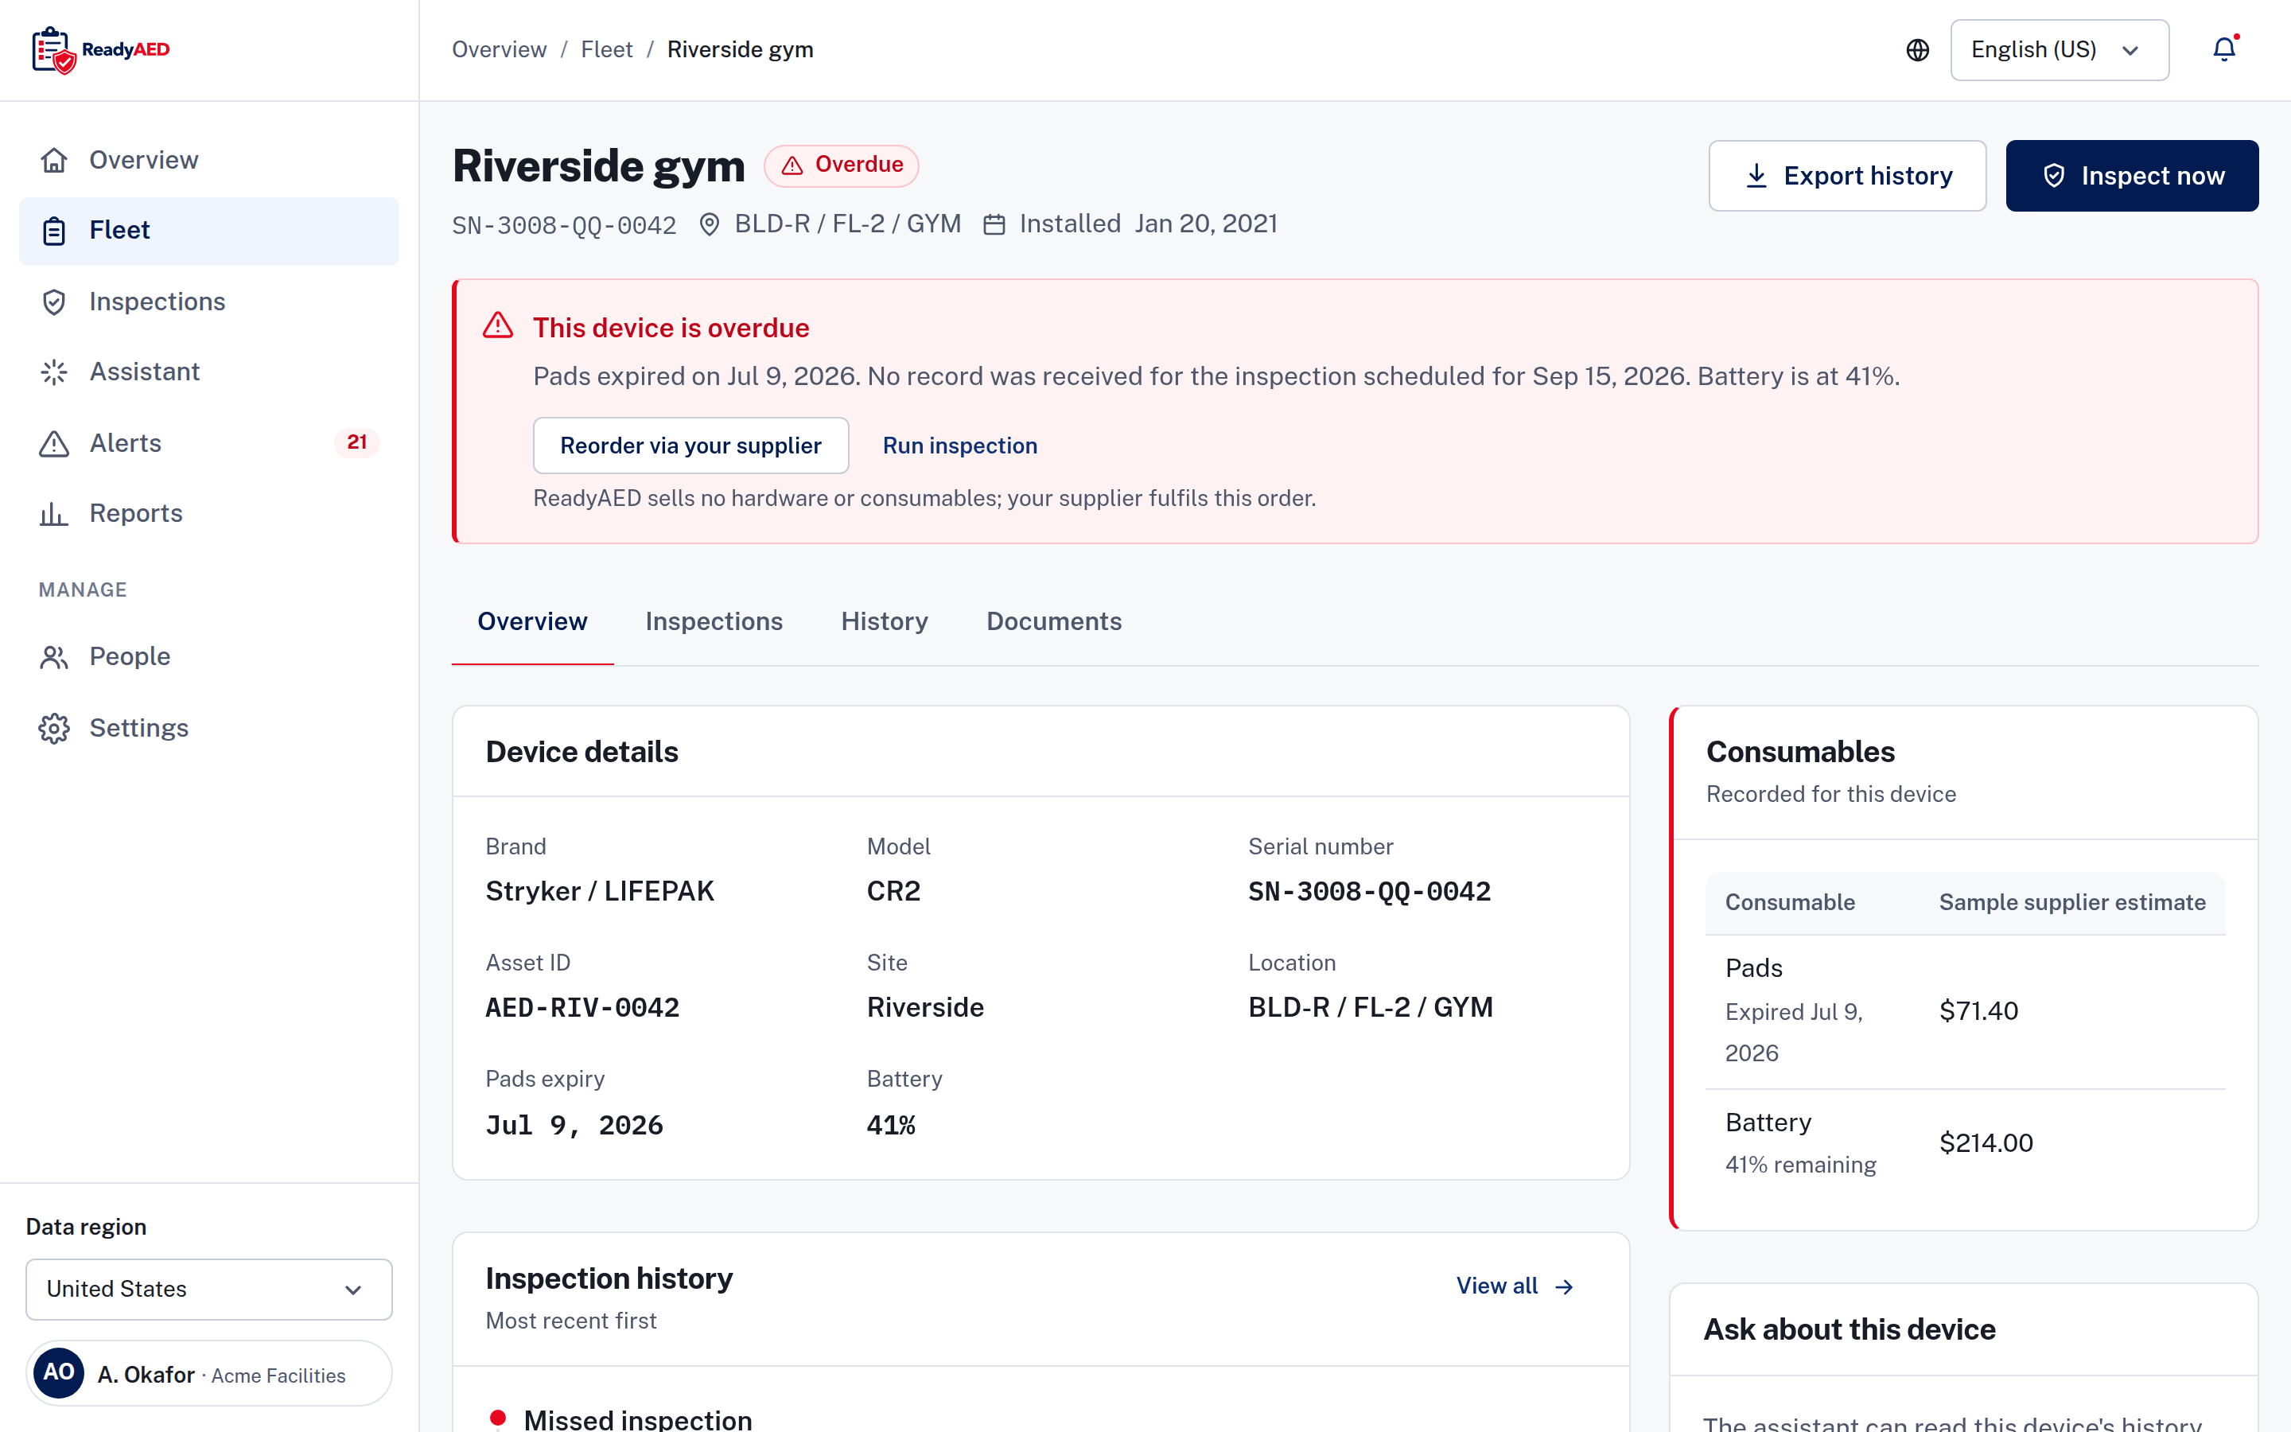Click the People icon in sidebar
Viewport: 2291px width, 1432px height.
click(x=54, y=657)
